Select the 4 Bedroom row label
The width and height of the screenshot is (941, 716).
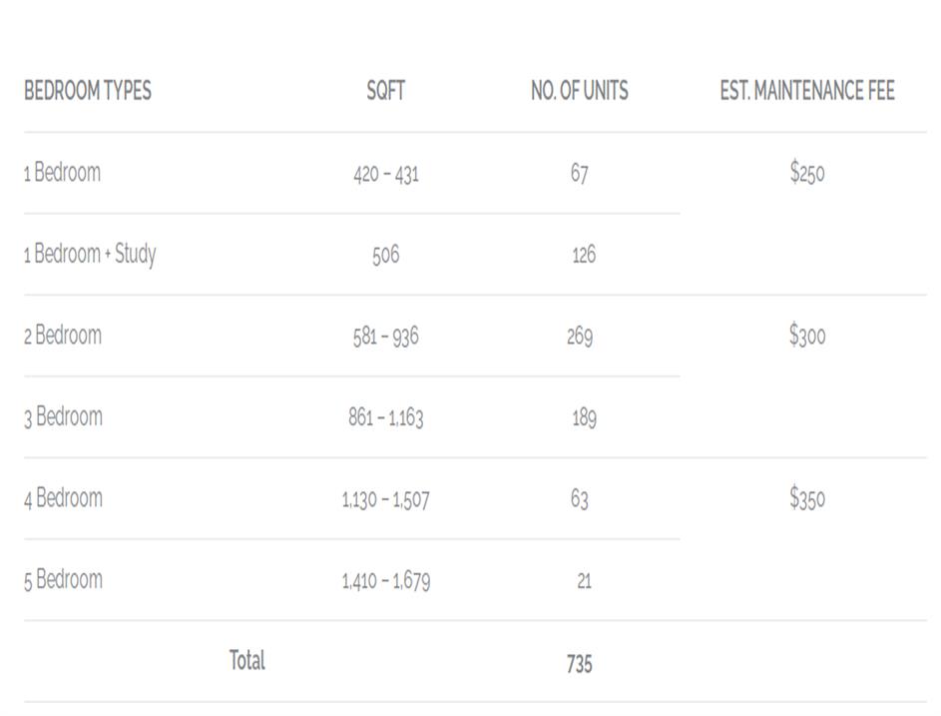point(63,498)
